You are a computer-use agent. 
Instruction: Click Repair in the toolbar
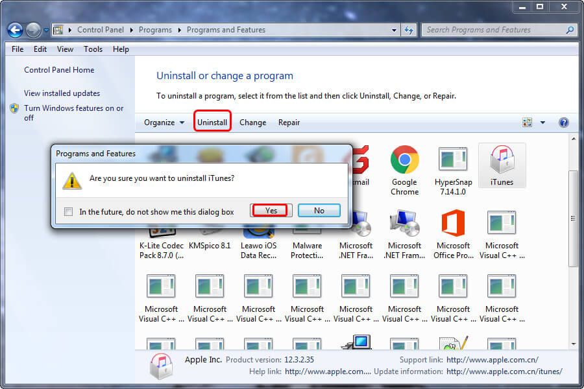tap(289, 123)
